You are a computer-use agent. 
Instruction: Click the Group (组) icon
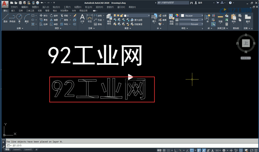207,18
